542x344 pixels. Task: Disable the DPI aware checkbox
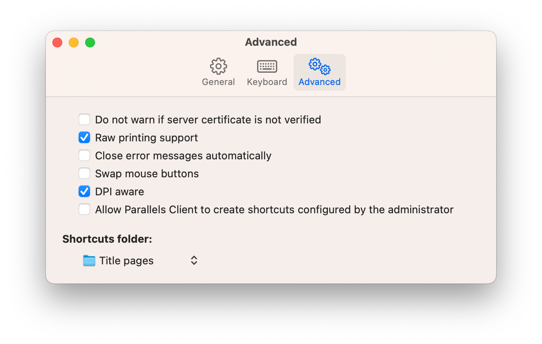(84, 192)
